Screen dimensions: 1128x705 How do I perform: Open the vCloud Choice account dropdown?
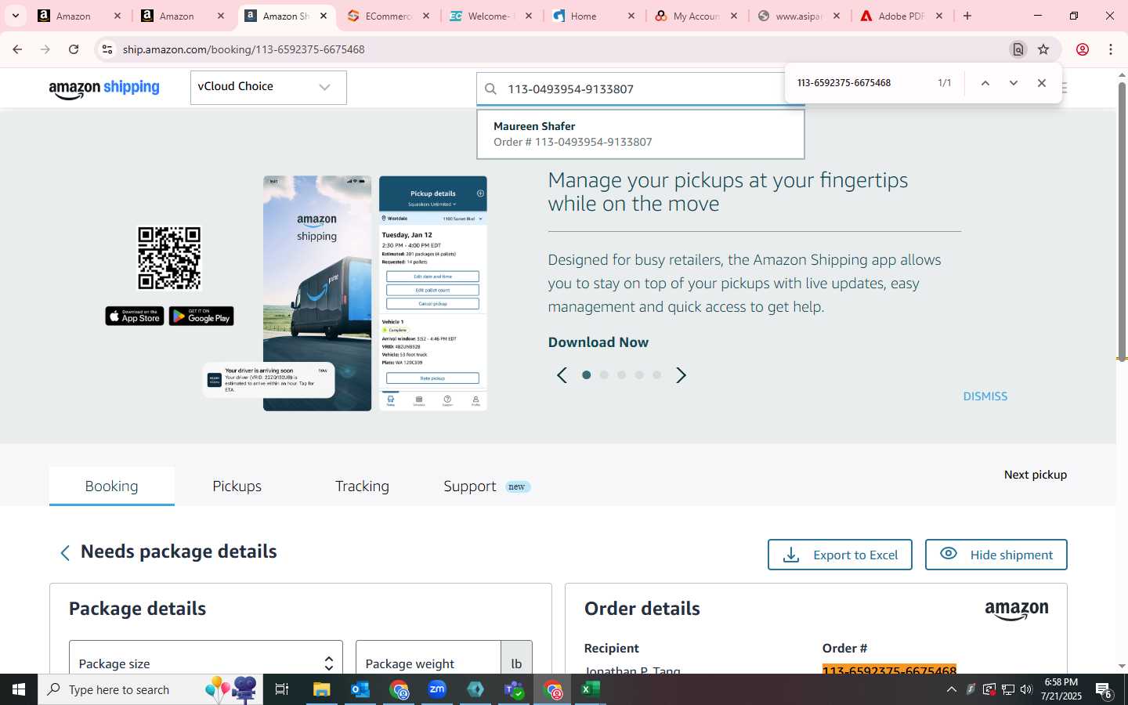click(268, 87)
